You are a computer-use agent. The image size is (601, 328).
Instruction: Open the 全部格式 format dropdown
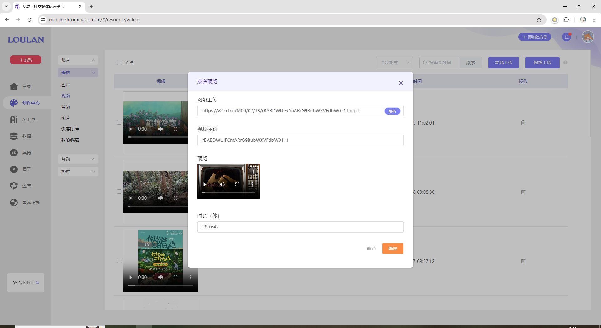coord(394,63)
